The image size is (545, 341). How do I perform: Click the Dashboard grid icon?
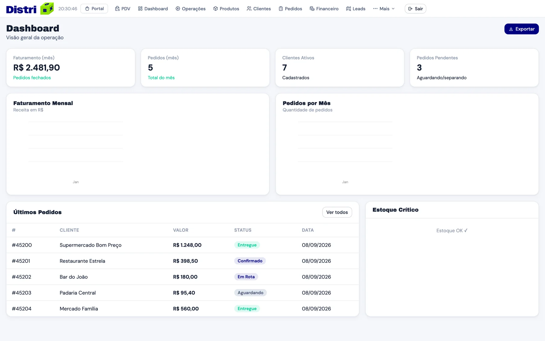(140, 8)
